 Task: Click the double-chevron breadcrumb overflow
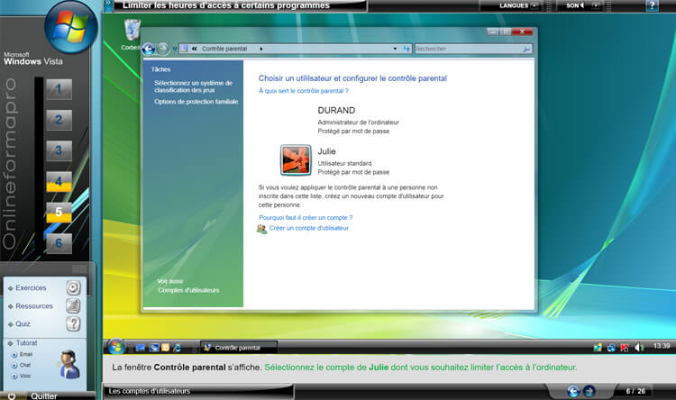[195, 49]
